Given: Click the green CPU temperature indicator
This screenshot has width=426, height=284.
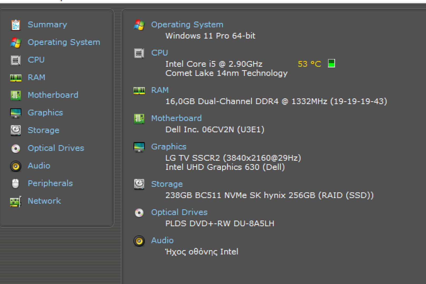Looking at the screenshot, I should pyautogui.click(x=331, y=63).
